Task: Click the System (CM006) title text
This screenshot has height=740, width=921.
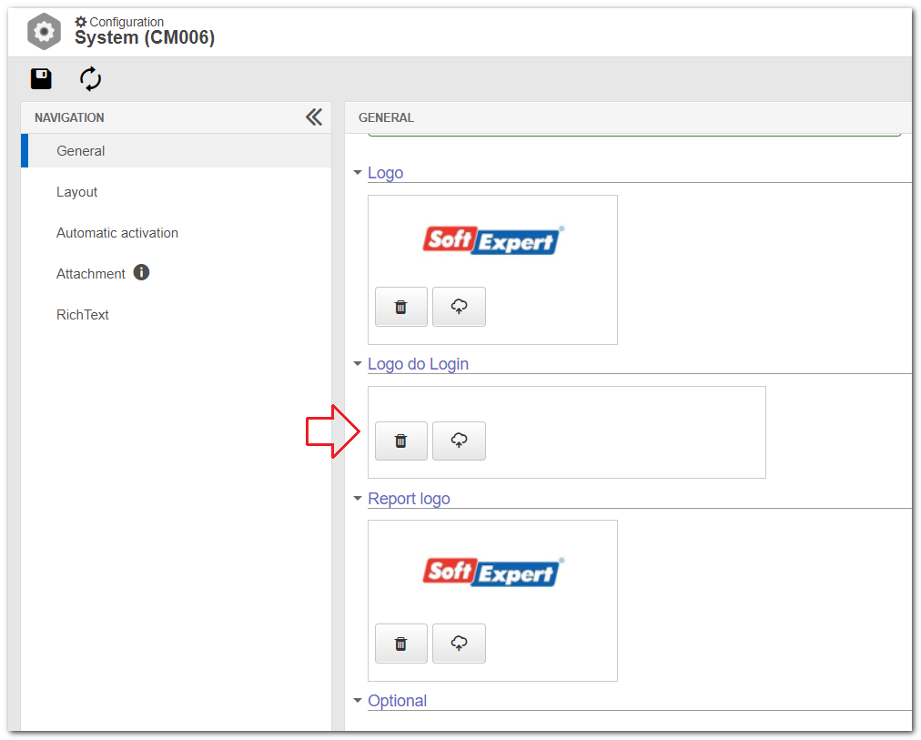Action: [145, 37]
